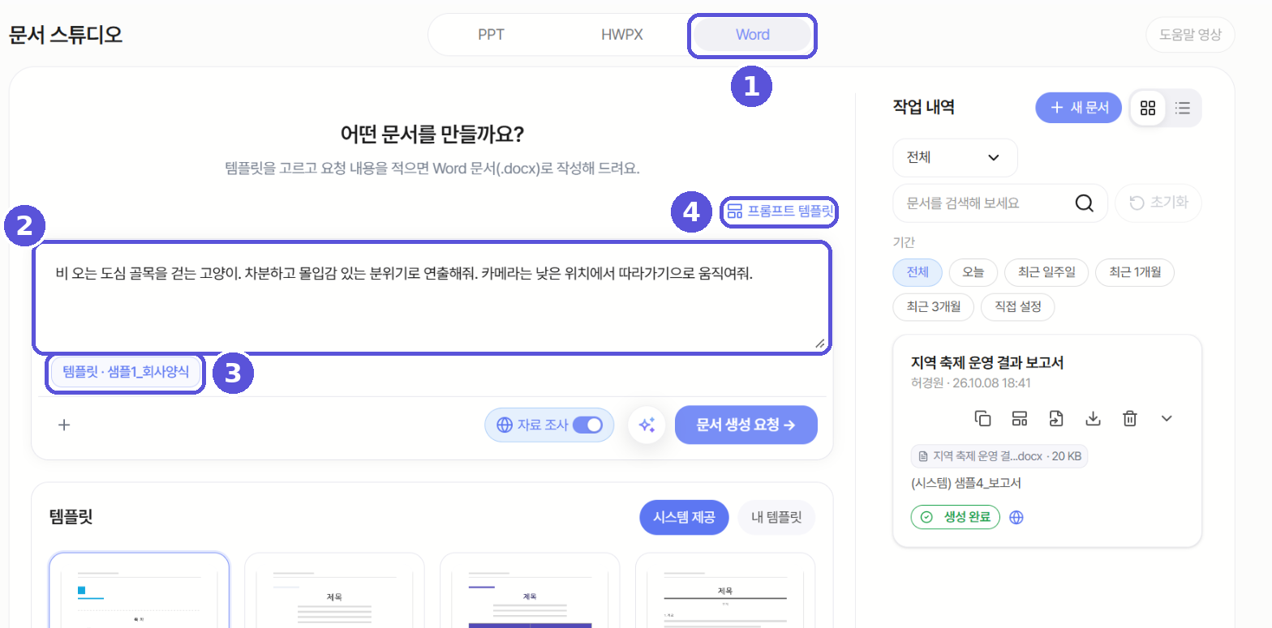Click the 지역 축제 운영 결과 보고서 card title

987,362
